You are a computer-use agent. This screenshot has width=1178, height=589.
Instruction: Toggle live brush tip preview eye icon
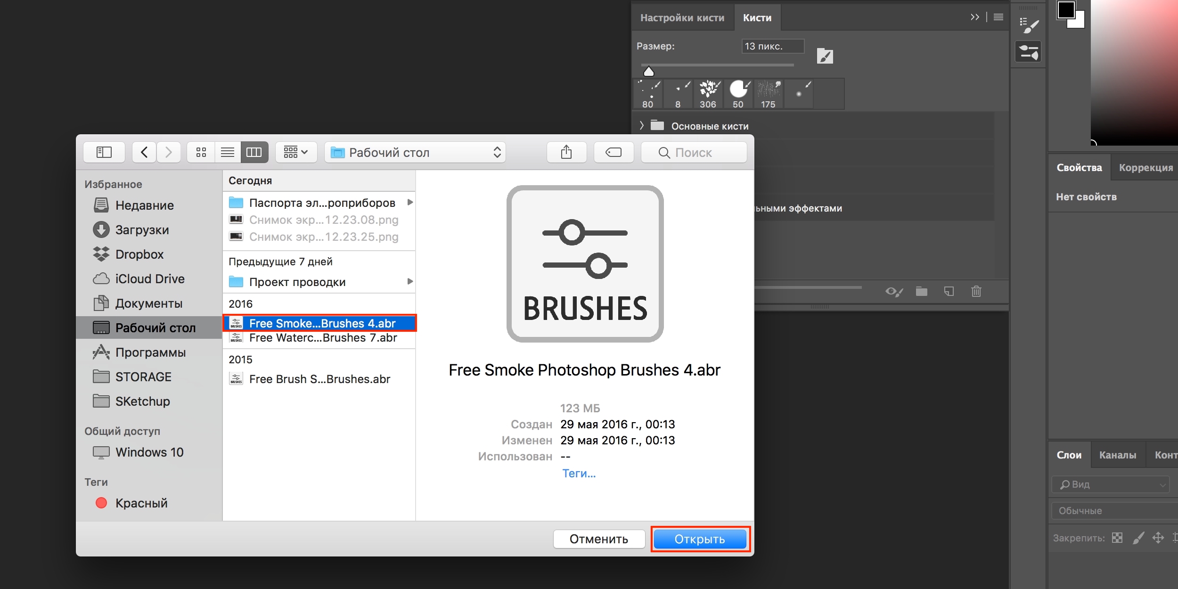click(893, 292)
